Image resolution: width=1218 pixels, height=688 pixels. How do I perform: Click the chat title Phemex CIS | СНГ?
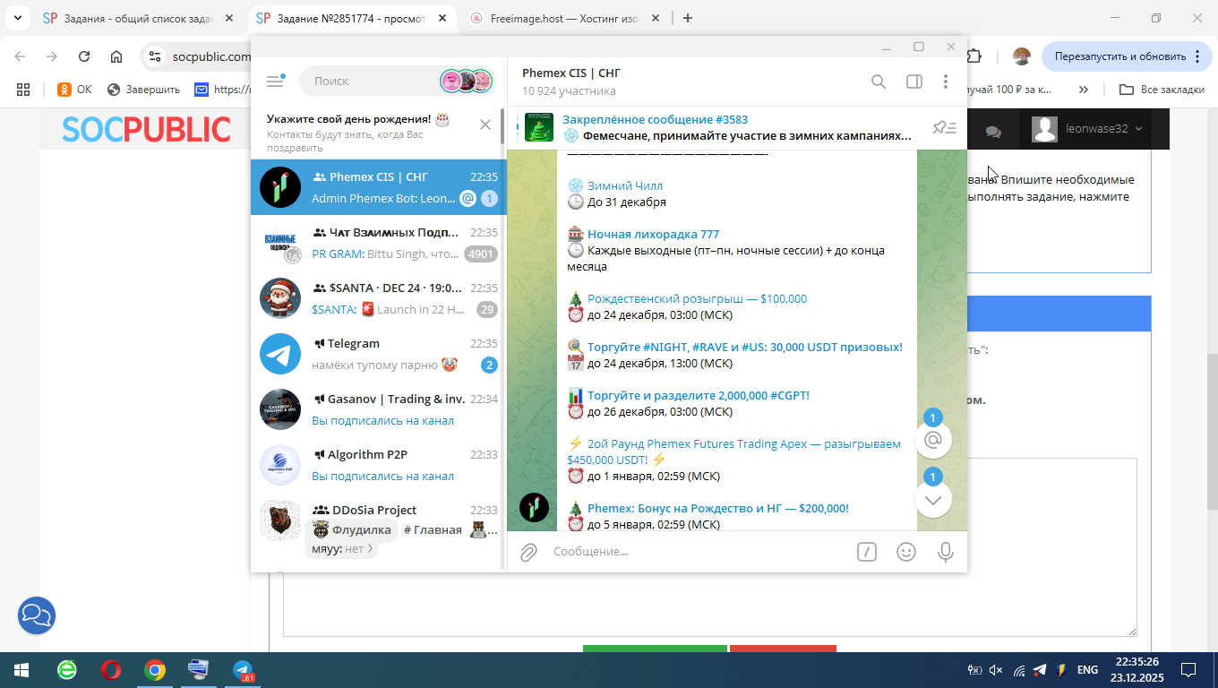571,73
